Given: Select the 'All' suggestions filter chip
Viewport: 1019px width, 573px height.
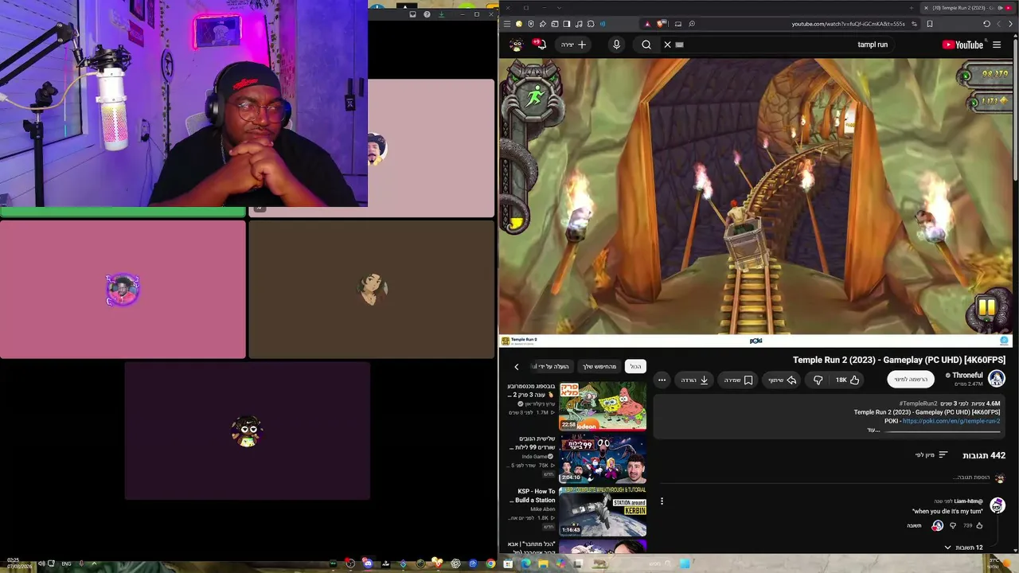Looking at the screenshot, I should [x=635, y=366].
